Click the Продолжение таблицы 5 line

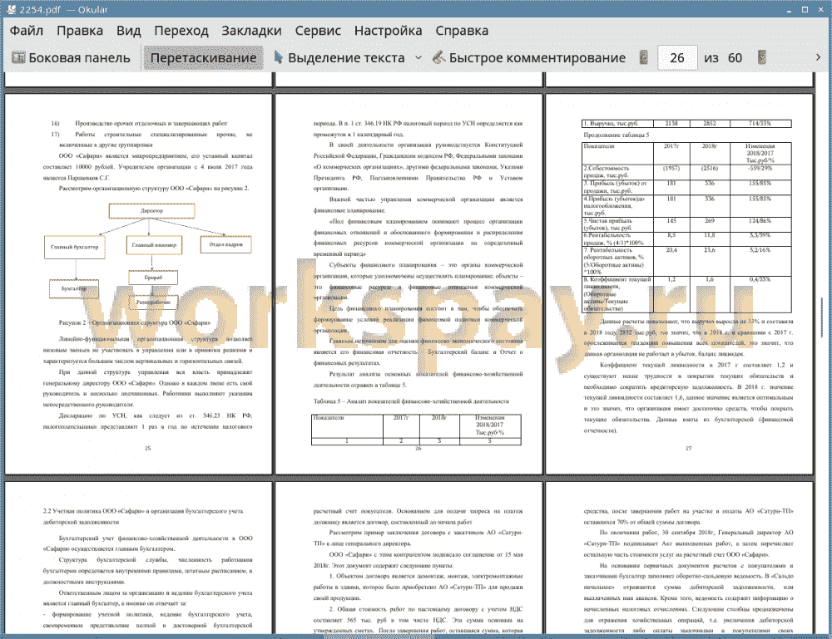(617, 135)
